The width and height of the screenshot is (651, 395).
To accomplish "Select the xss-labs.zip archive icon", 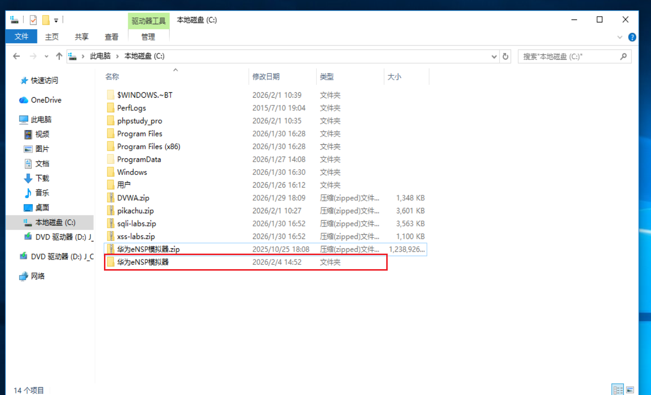I will point(111,237).
